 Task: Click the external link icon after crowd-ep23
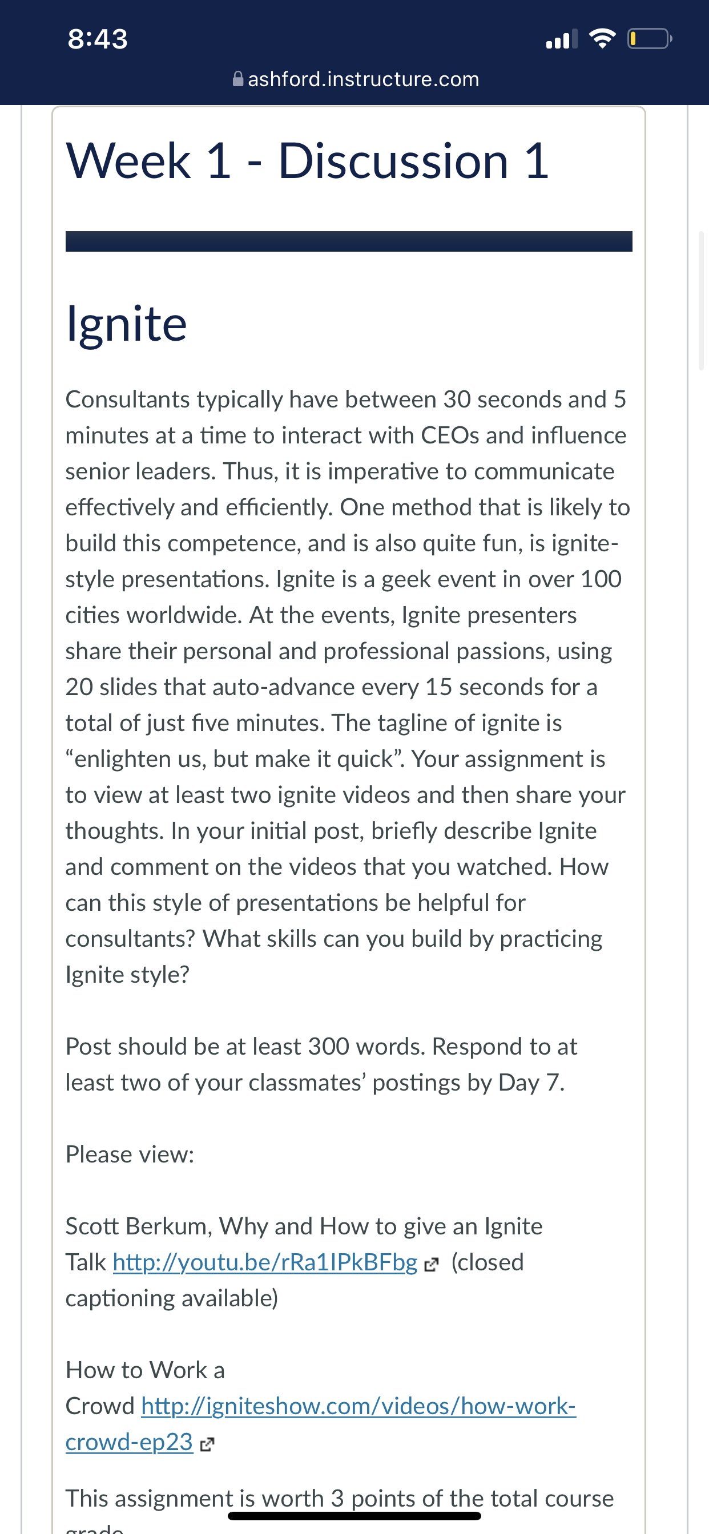pos(207,1444)
